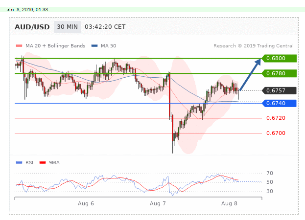Viewport: 305px width, 220px height.
Task: Select the 30 MIN timeframe button
Action: (67, 27)
